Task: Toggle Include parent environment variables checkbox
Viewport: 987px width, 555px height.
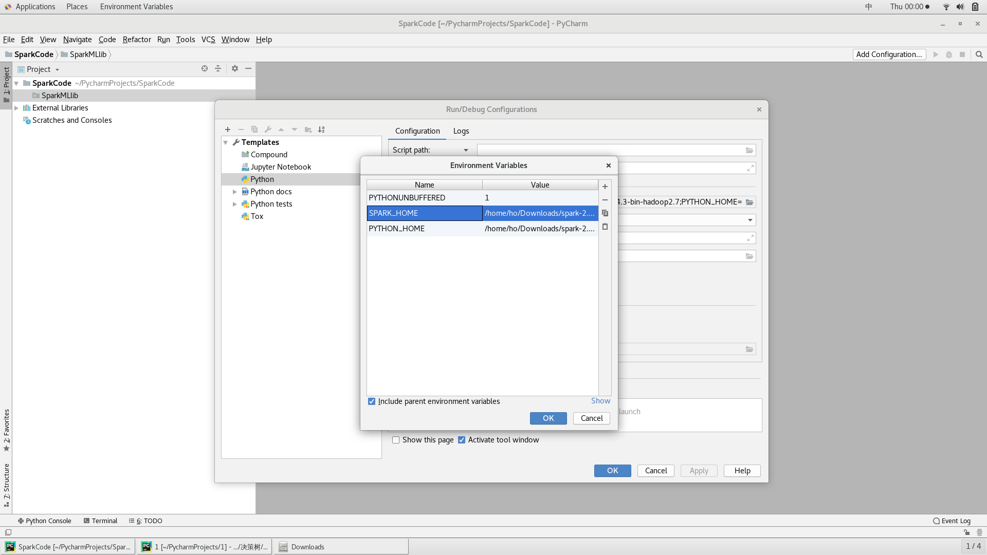Action: click(x=372, y=401)
